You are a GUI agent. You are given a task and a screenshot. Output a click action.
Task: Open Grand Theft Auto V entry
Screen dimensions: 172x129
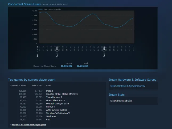tap(56, 100)
